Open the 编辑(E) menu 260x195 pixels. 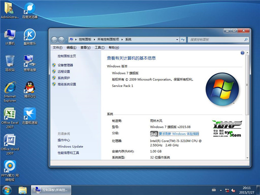coord(71,48)
